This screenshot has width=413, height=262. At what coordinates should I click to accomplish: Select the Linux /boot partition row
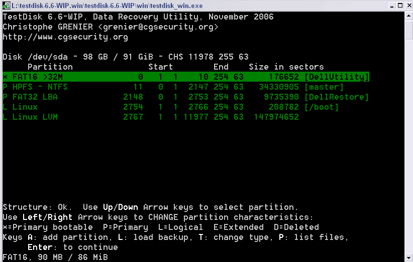pyautogui.click(x=170, y=107)
